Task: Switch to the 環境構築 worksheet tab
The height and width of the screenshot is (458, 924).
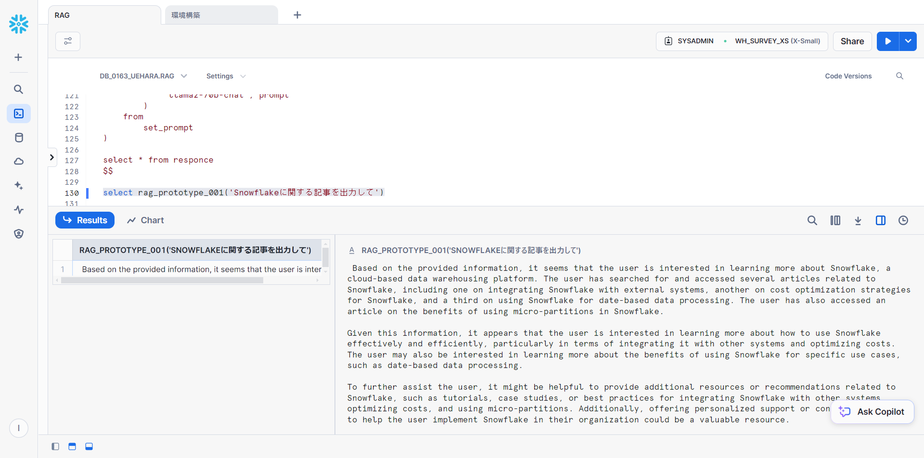Action: tap(221, 15)
